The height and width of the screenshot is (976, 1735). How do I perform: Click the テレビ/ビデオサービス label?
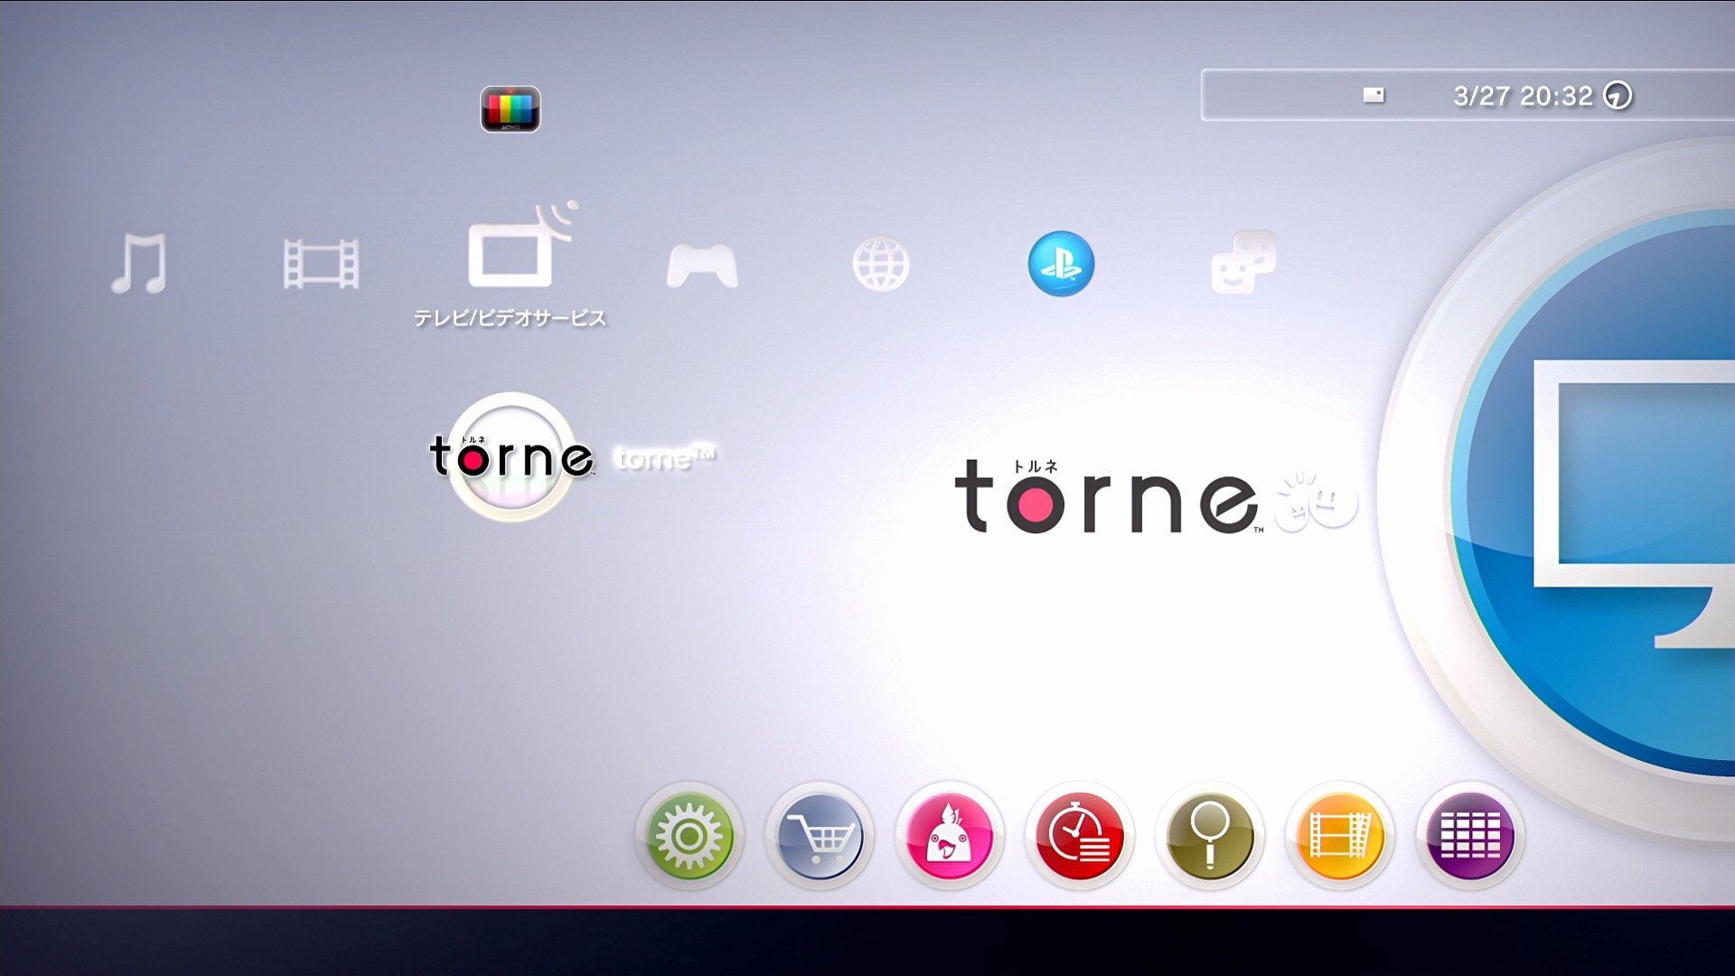pyautogui.click(x=510, y=318)
